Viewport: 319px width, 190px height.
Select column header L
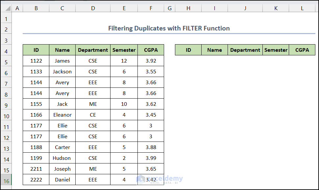click(302, 8)
